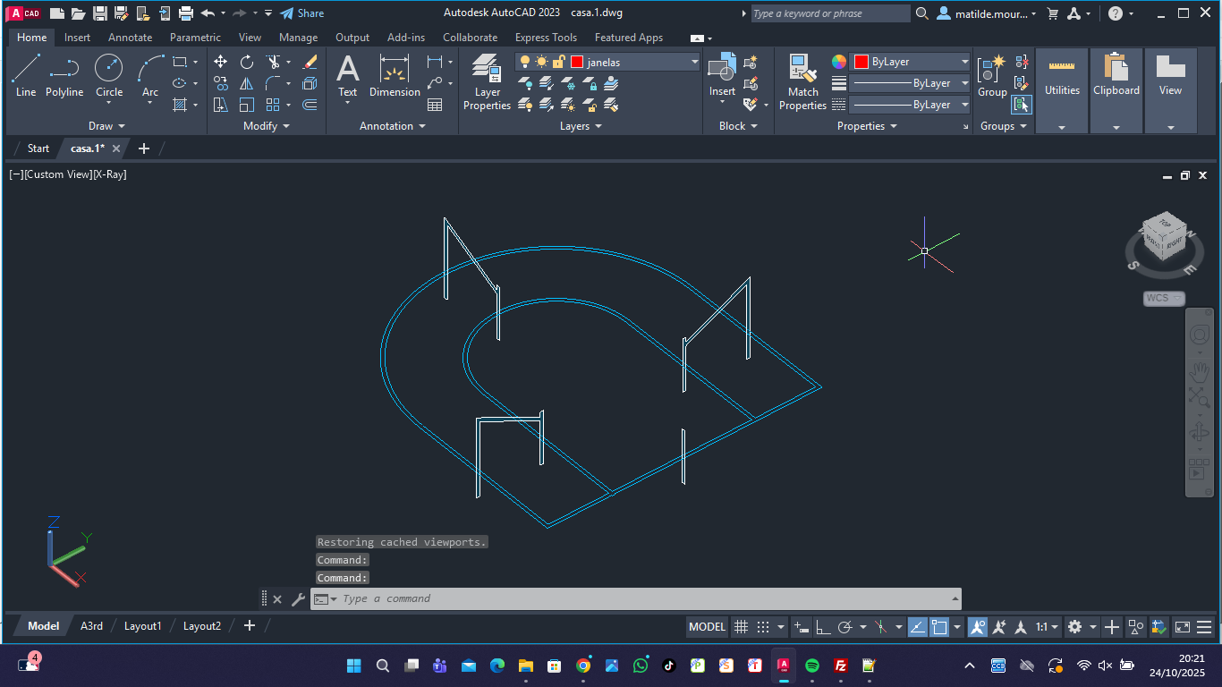Switch to the Annotate ribbon tab

130,38
